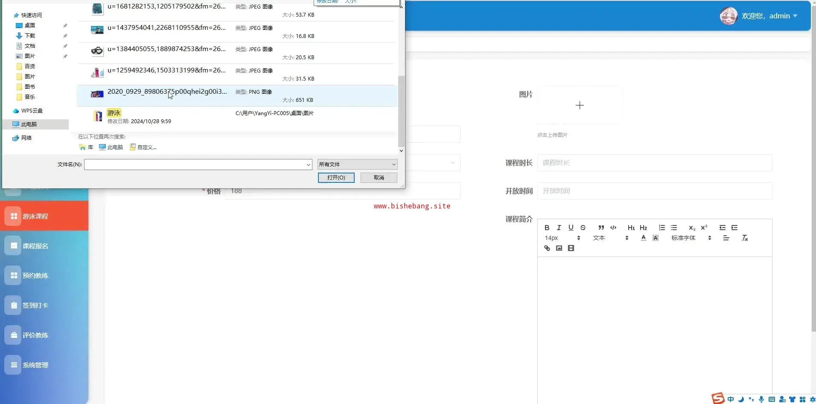Start a bulleted list in the editor
This screenshot has height=404, width=816.
674,228
